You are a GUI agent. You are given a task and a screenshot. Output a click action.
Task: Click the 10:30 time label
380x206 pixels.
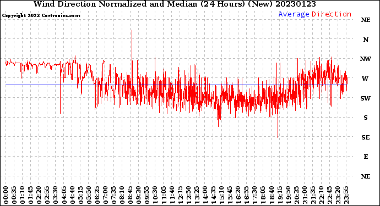coord(155,196)
